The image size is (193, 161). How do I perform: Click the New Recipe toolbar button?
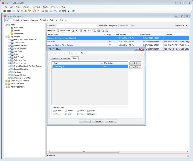tap(63, 31)
